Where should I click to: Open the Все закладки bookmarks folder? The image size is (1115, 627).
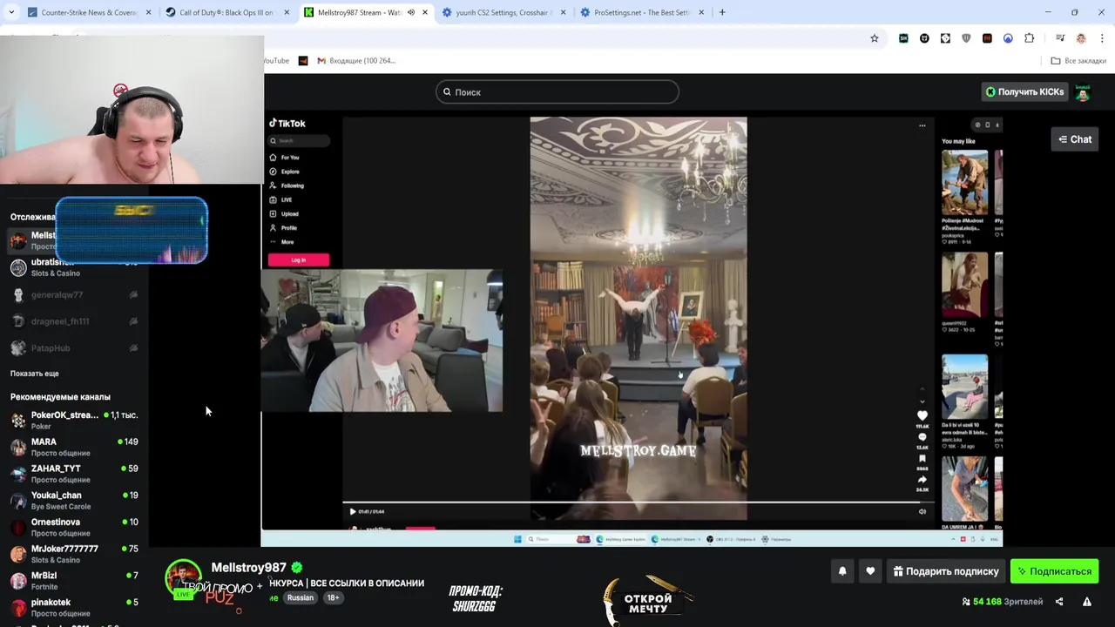1078,61
